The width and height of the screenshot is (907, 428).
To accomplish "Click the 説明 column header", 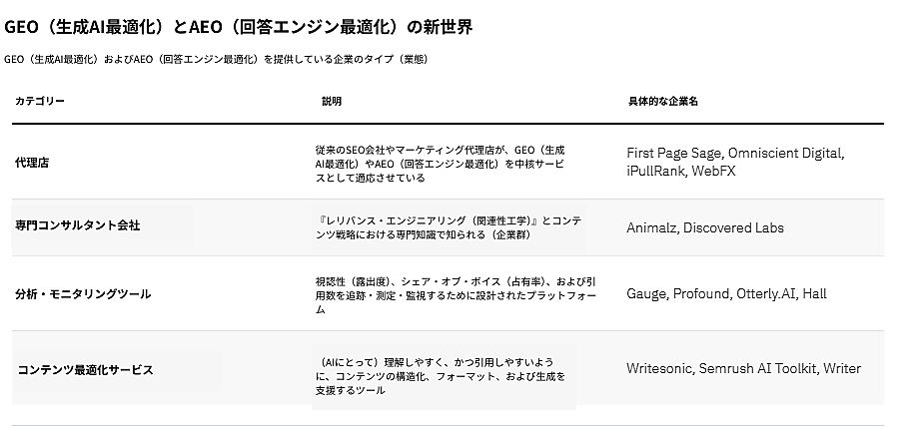I will click(x=332, y=102).
